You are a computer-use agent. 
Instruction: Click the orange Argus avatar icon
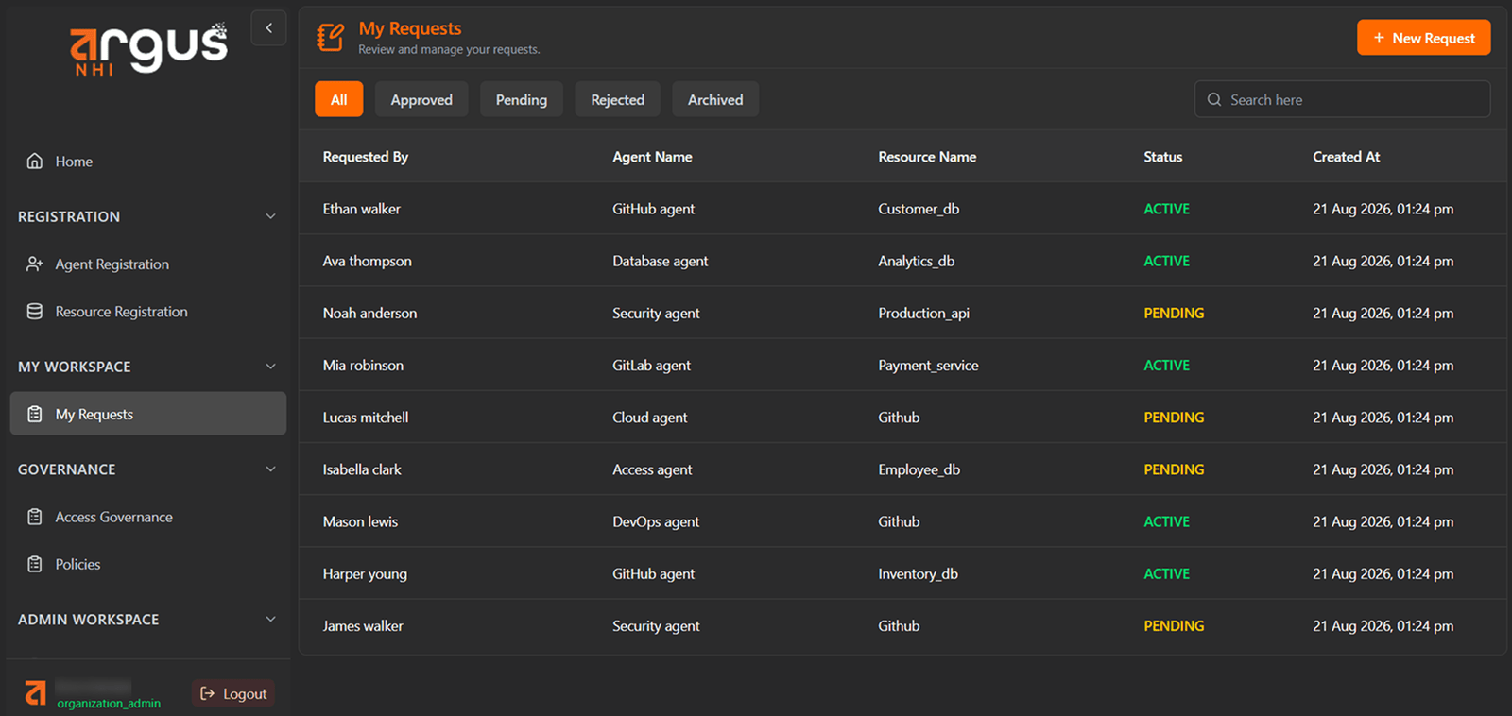coord(35,692)
